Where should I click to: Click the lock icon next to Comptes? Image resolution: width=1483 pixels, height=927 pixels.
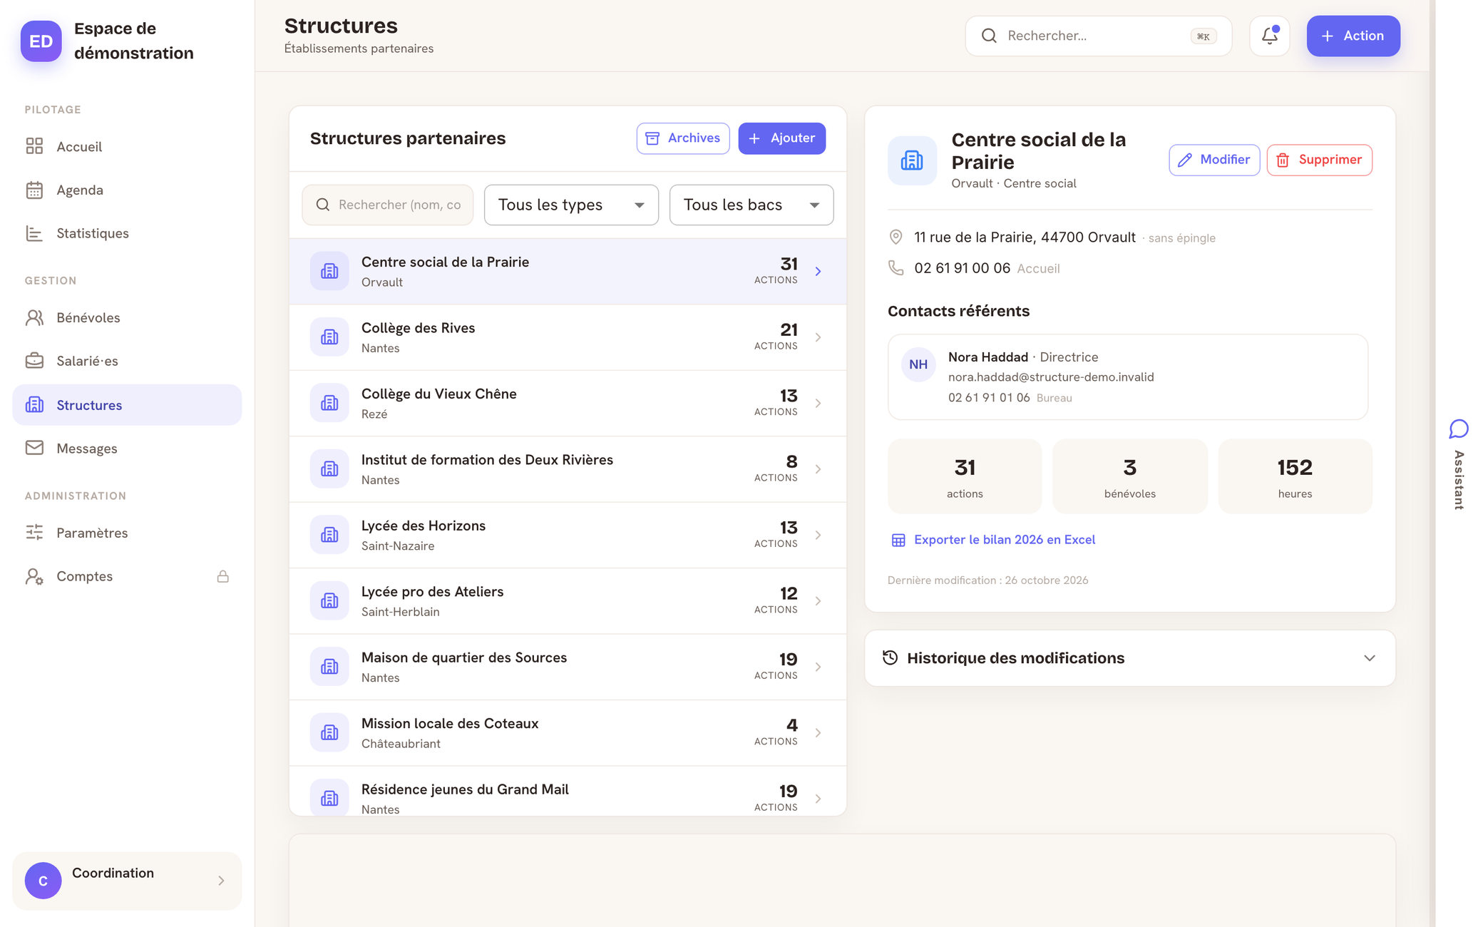(x=223, y=576)
